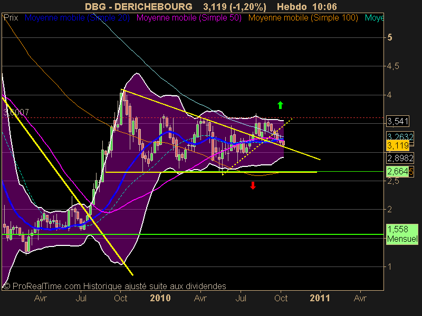Click the green support label 2,664
Viewport: 422px width, 316px height.
[x=398, y=171]
